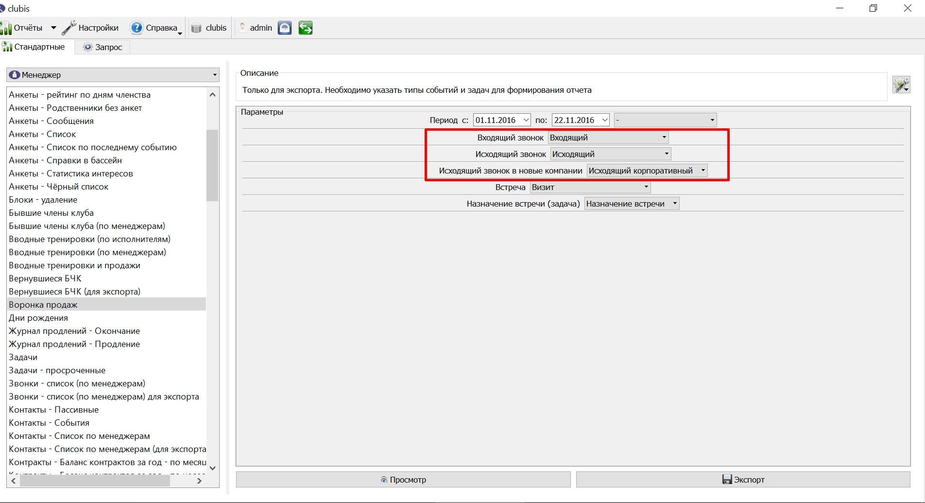The image size is (925, 503).
Task: Select Контакты - Список по менеджерам
Action: pyautogui.click(x=107, y=436)
